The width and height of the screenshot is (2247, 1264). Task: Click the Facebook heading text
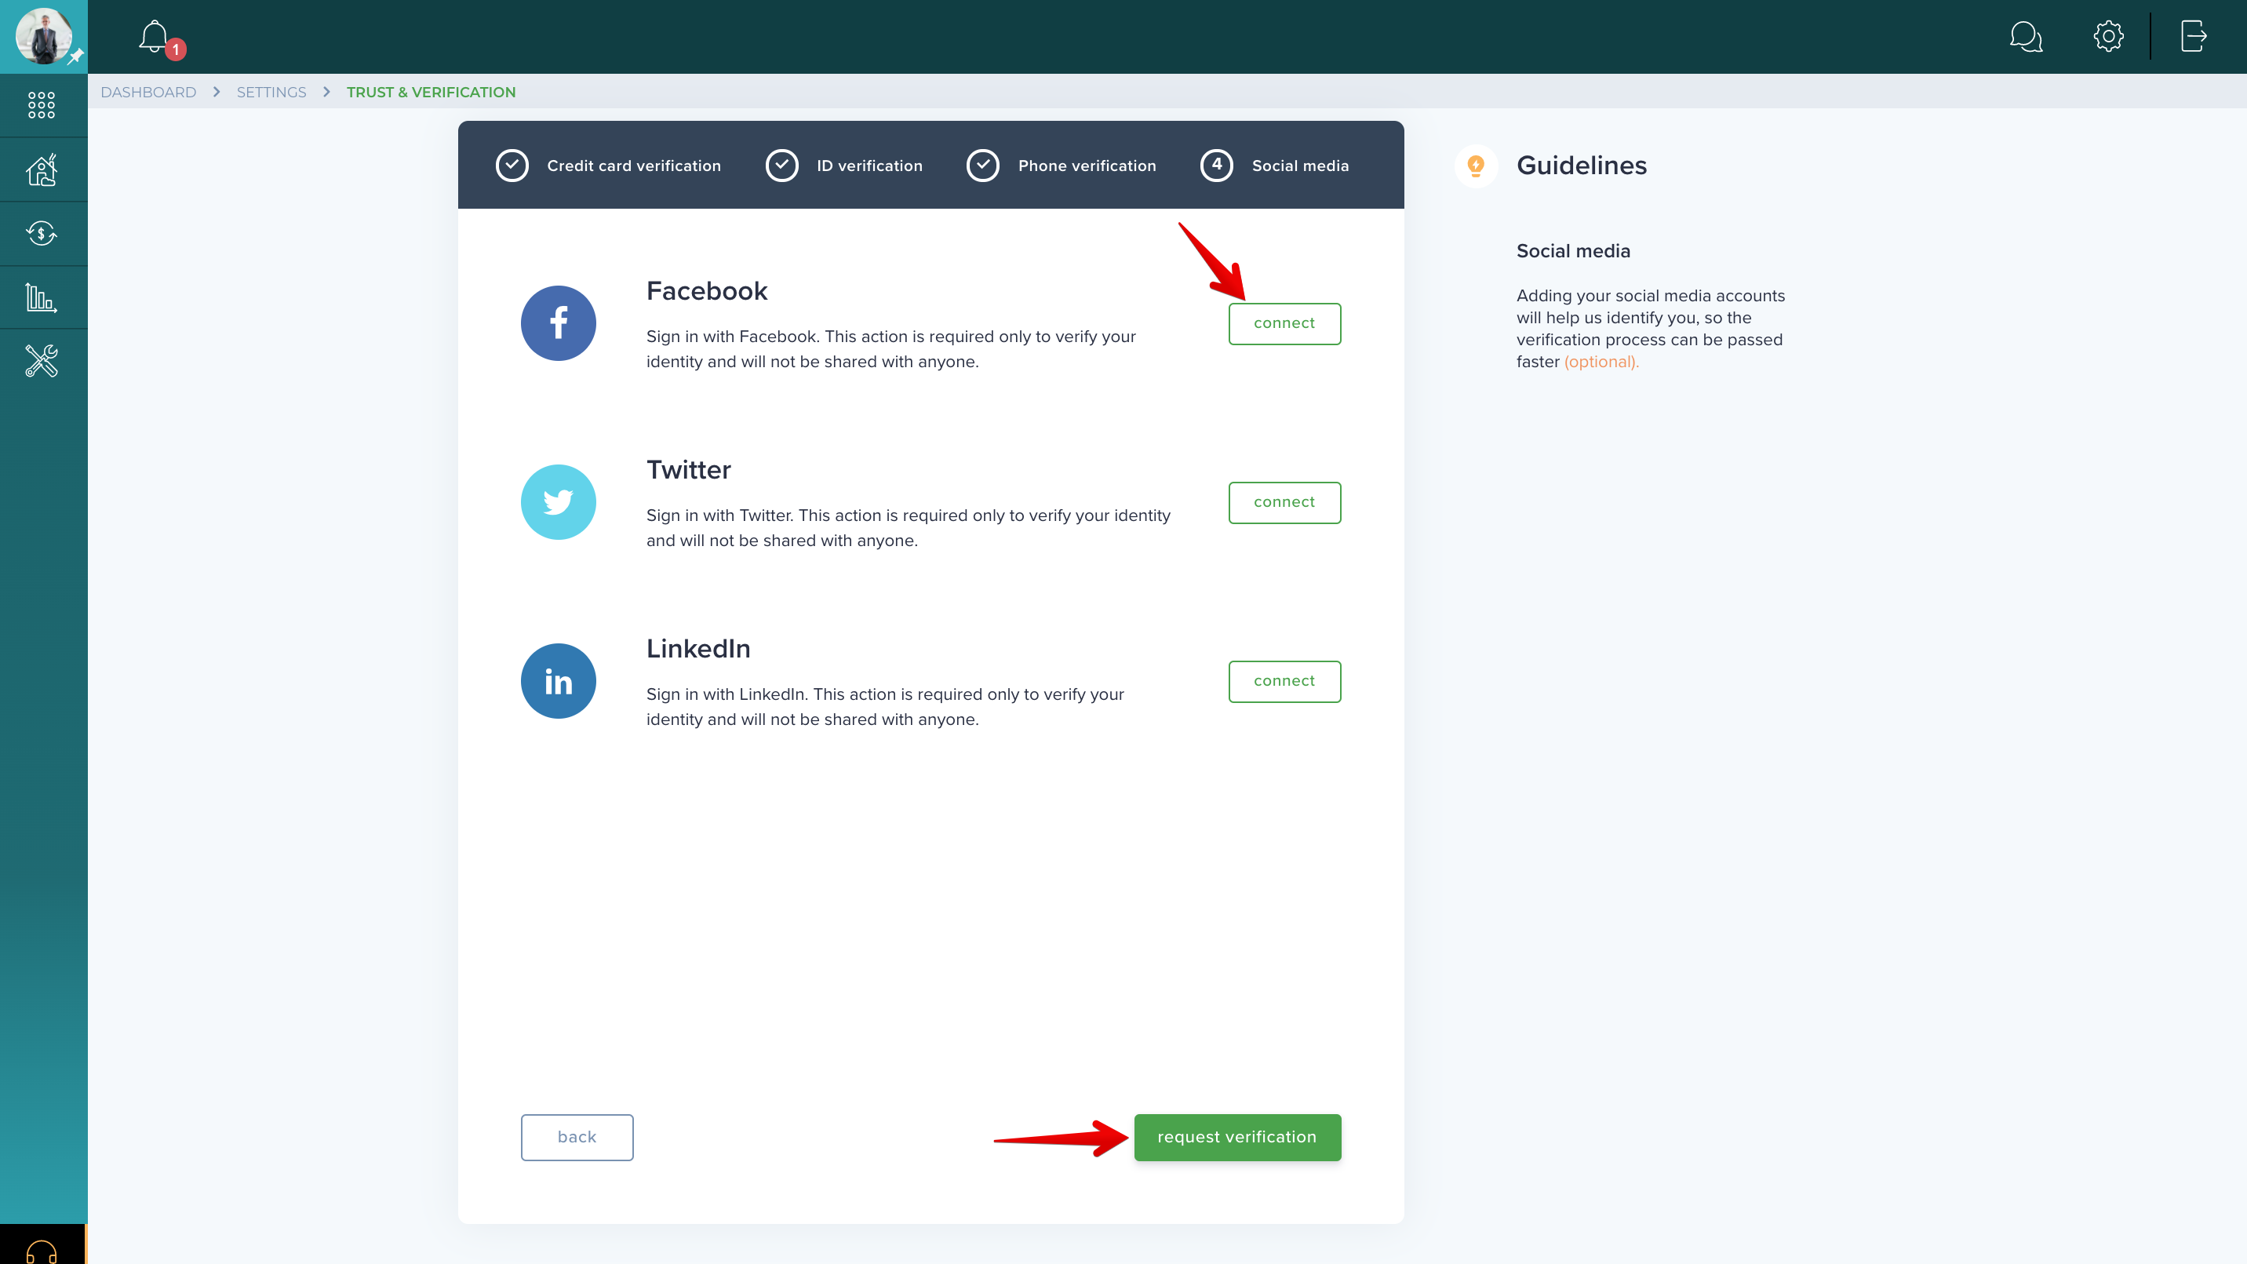[707, 291]
